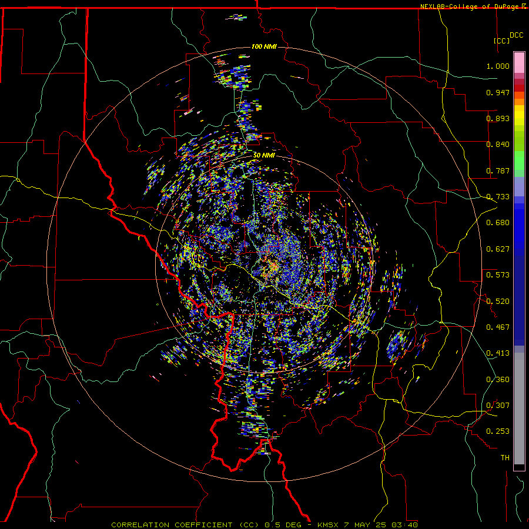Click the 0.307 legend value
This screenshot has width=529, height=529.
[498, 406]
